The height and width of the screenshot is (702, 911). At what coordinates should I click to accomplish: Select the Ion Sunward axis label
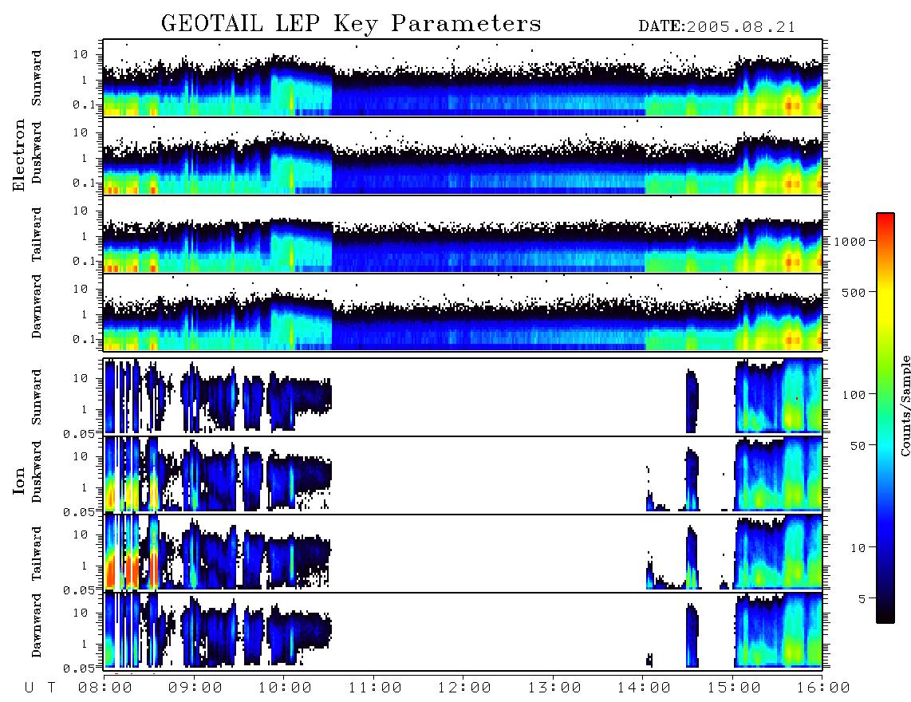(x=37, y=397)
